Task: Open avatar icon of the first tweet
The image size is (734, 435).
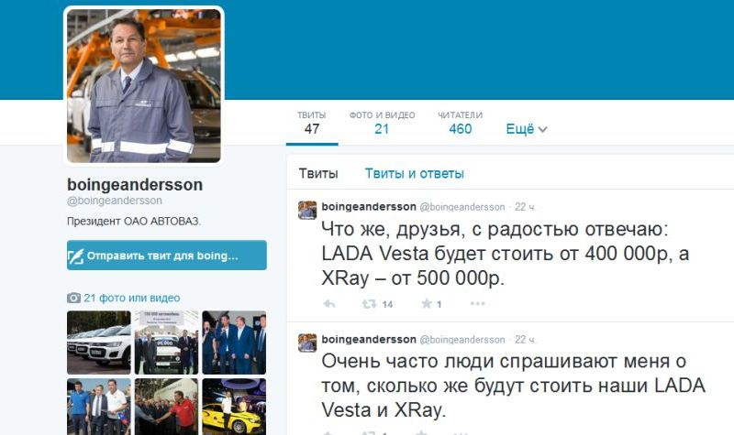Action: tap(307, 210)
